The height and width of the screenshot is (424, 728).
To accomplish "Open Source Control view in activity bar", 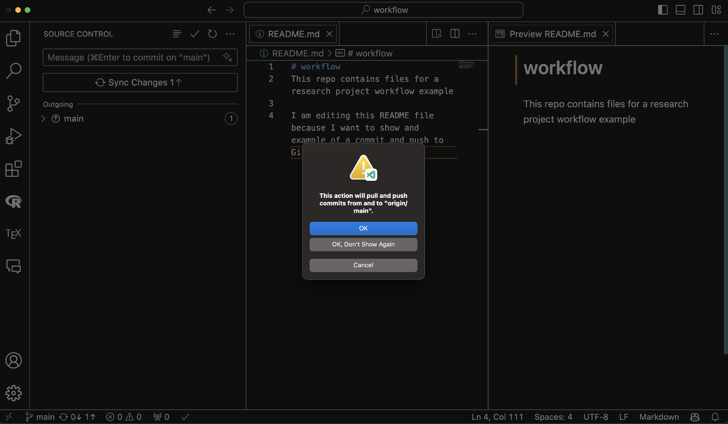I will [x=14, y=103].
